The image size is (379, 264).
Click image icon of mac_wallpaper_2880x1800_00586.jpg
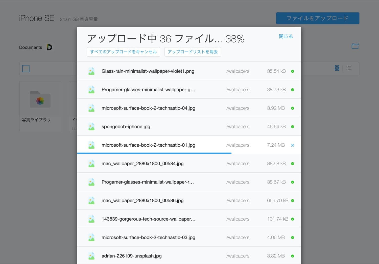91,201
